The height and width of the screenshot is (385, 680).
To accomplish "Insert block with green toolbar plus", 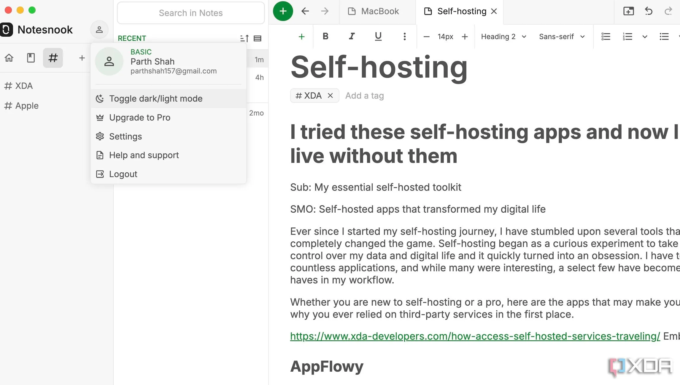I will click(301, 36).
